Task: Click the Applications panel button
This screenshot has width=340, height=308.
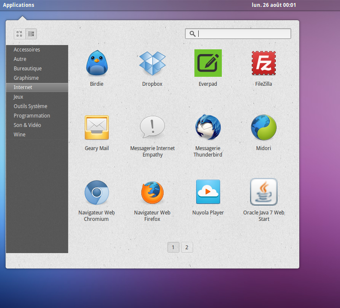Action: pyautogui.click(x=19, y=5)
